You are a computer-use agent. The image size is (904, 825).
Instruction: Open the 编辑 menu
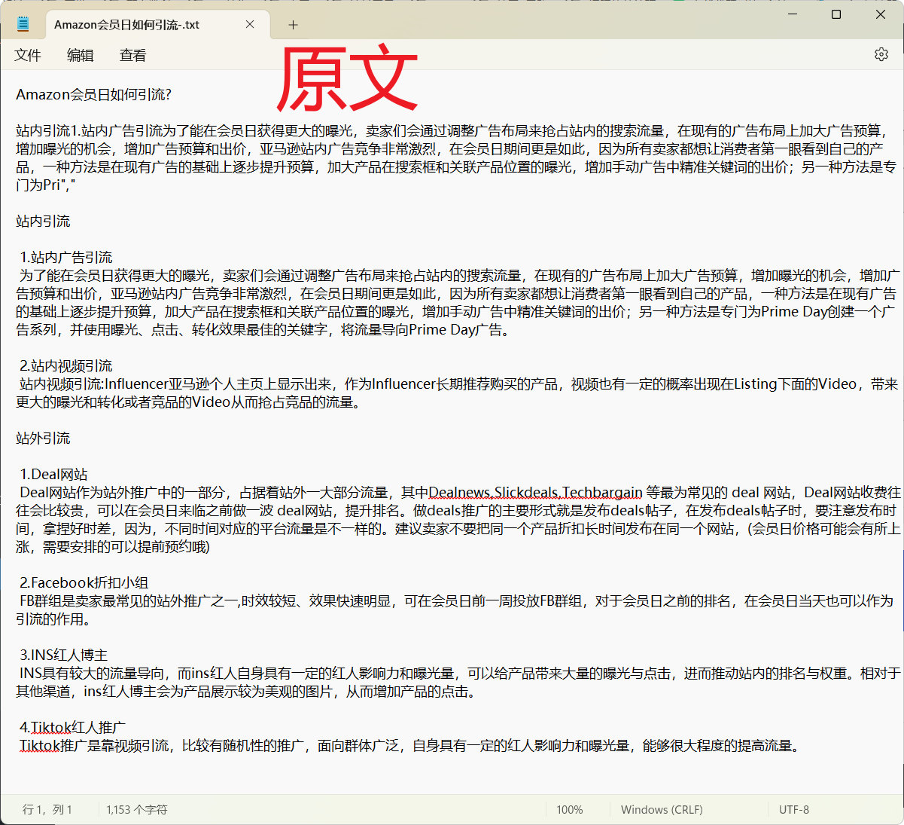(81, 55)
